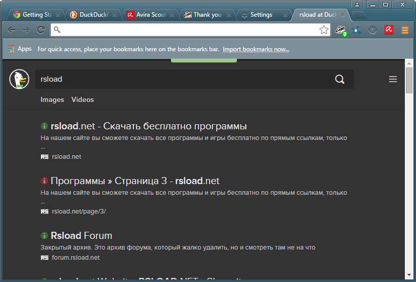The height and width of the screenshot is (282, 416).
Task: Open the Apps shortcut in the bookmarks bar
Action: click(x=20, y=49)
